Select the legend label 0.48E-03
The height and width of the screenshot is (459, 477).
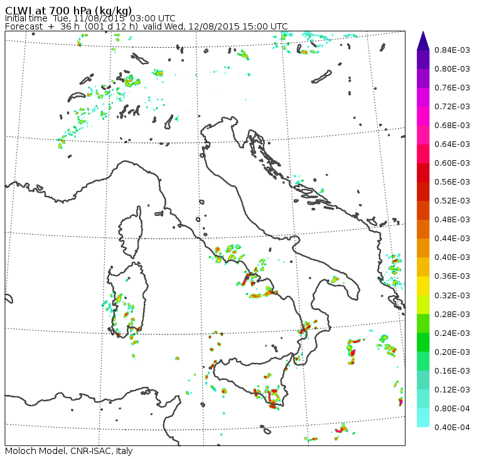(452, 220)
